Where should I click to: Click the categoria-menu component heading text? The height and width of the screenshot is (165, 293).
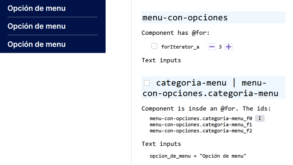click(x=210, y=88)
